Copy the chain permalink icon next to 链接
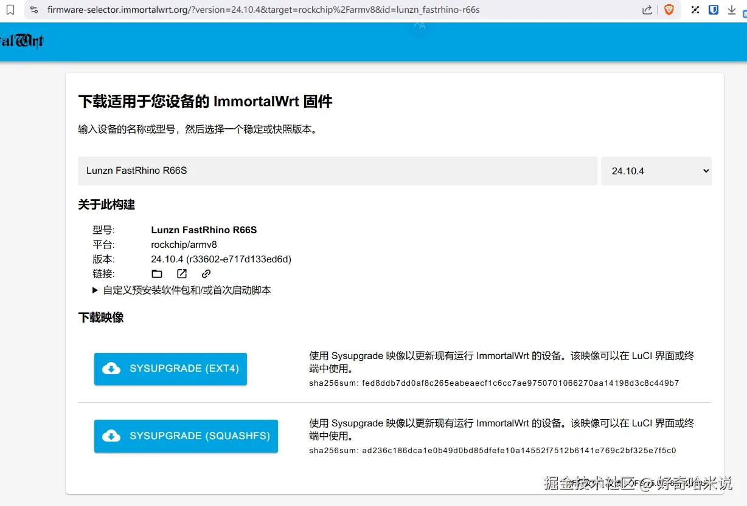747x506 pixels. [x=206, y=274]
